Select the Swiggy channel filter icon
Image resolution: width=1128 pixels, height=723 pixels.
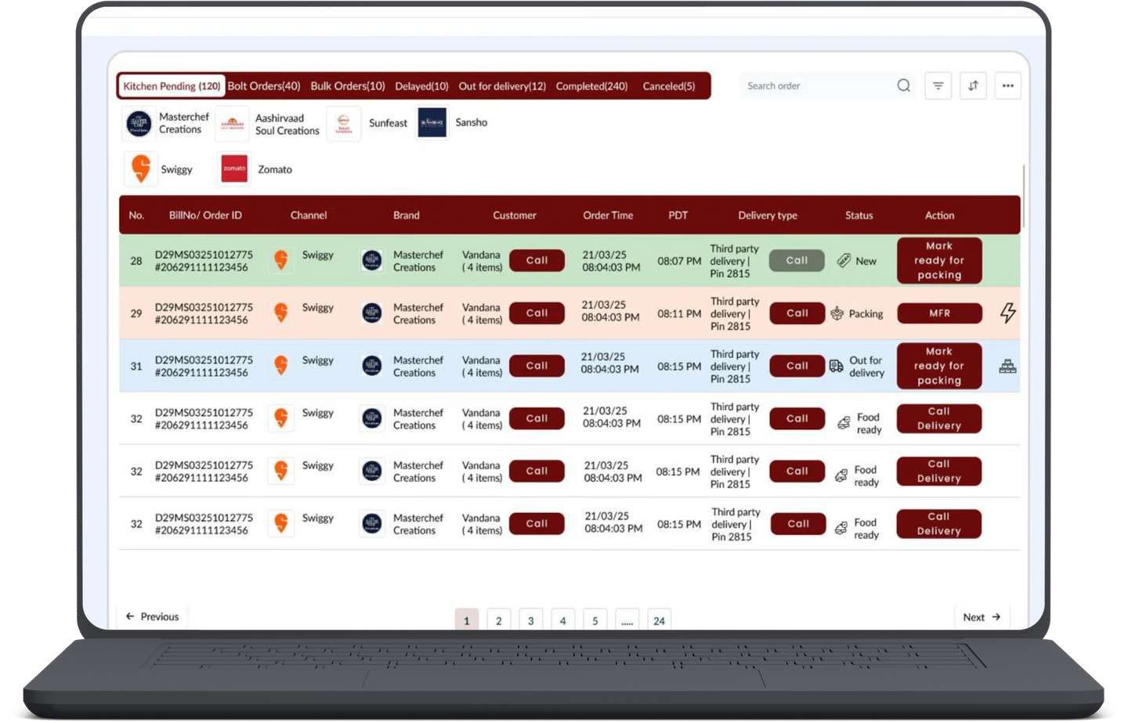click(142, 168)
